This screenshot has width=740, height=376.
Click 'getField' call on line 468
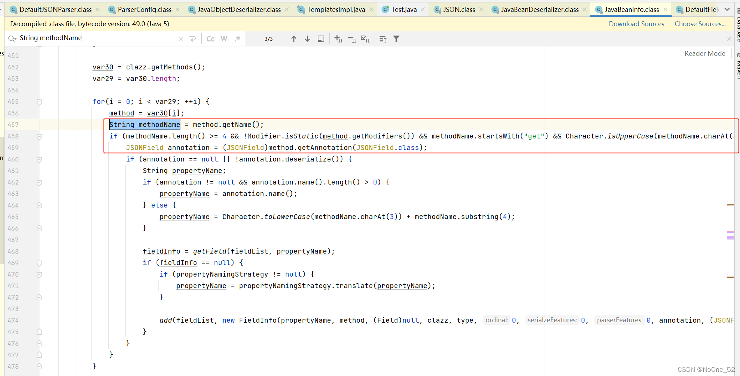(210, 251)
